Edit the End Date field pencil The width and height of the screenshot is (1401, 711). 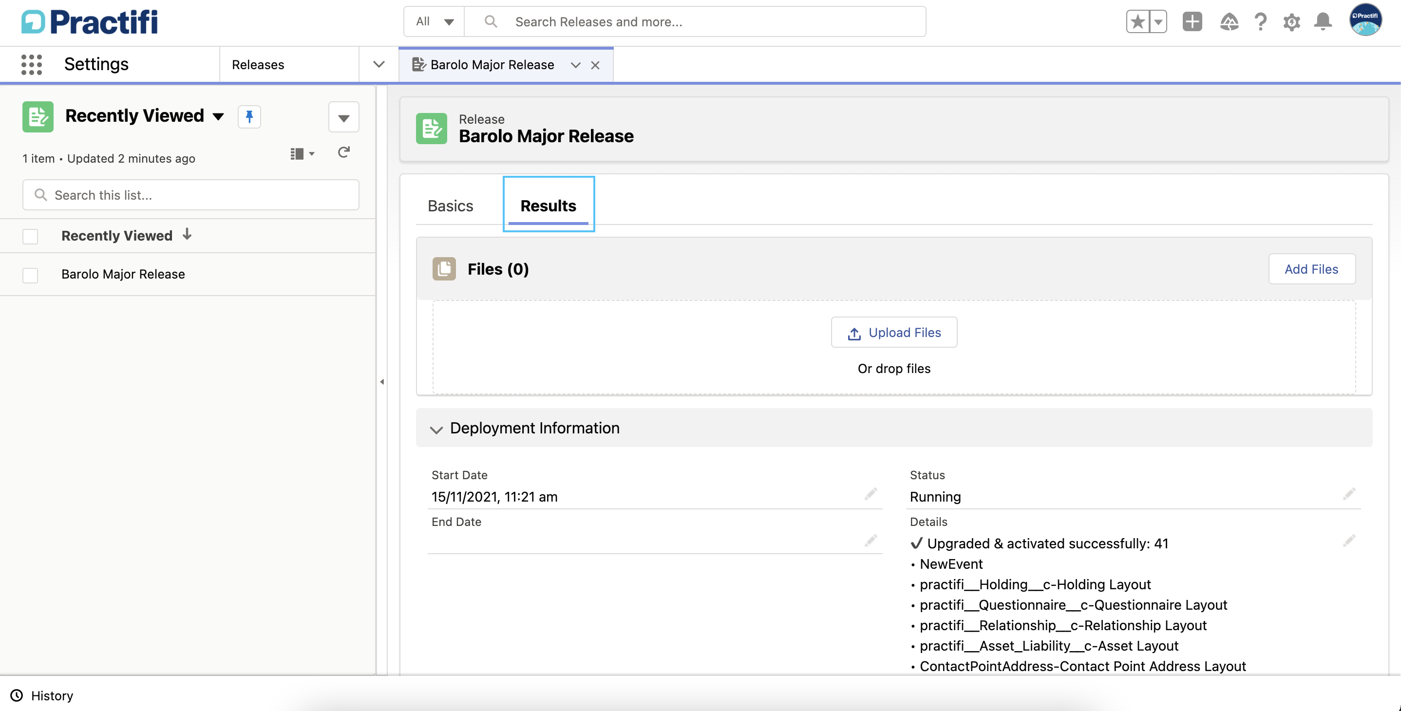coord(870,541)
